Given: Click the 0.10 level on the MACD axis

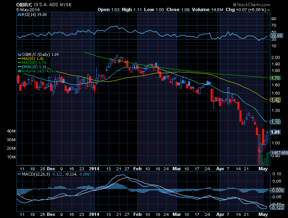Looking at the screenshot, I should (277, 174).
